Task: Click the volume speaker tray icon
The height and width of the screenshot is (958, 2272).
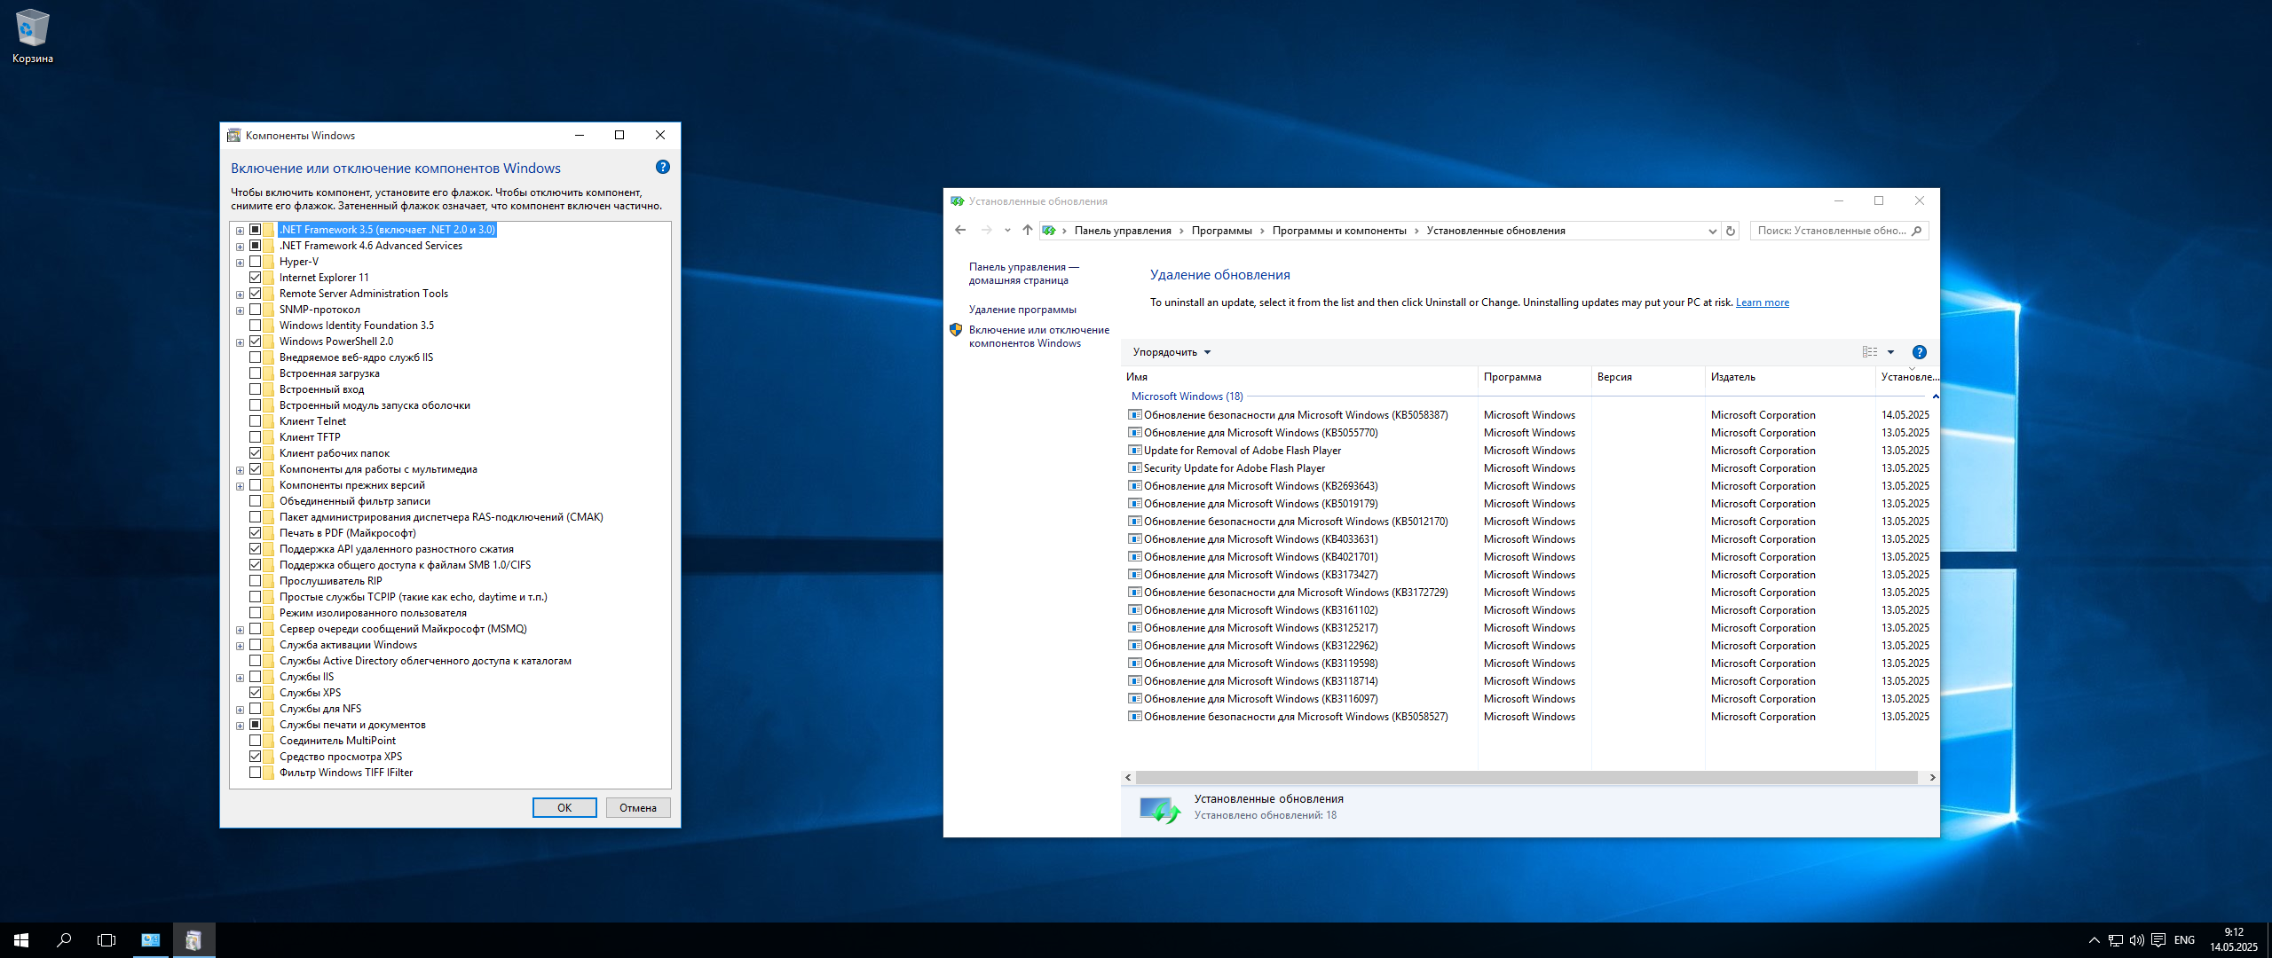Action: point(2137,940)
